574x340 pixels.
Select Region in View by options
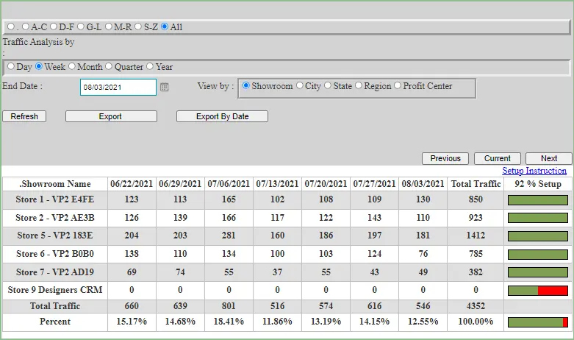[359, 86]
